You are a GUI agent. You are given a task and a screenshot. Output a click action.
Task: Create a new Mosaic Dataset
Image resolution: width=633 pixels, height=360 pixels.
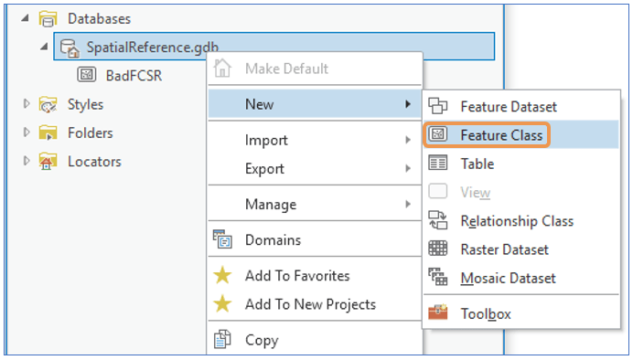click(521, 278)
